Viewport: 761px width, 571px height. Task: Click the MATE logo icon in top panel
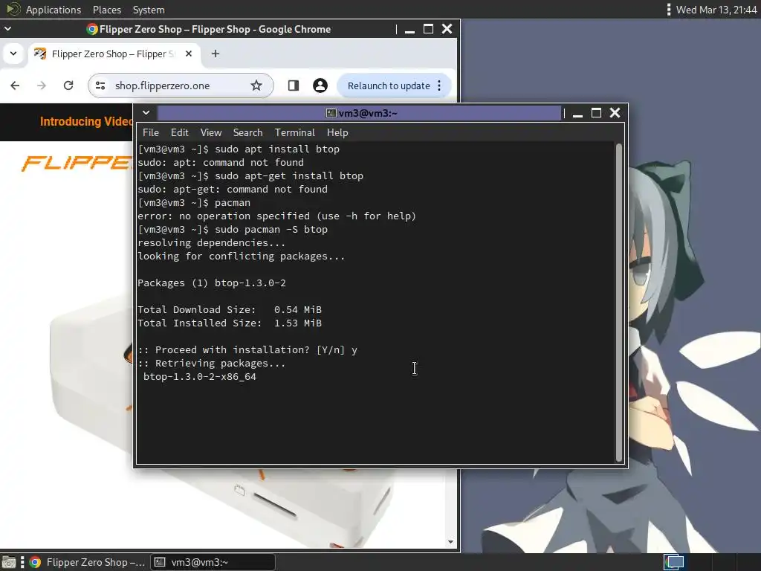(x=13, y=9)
